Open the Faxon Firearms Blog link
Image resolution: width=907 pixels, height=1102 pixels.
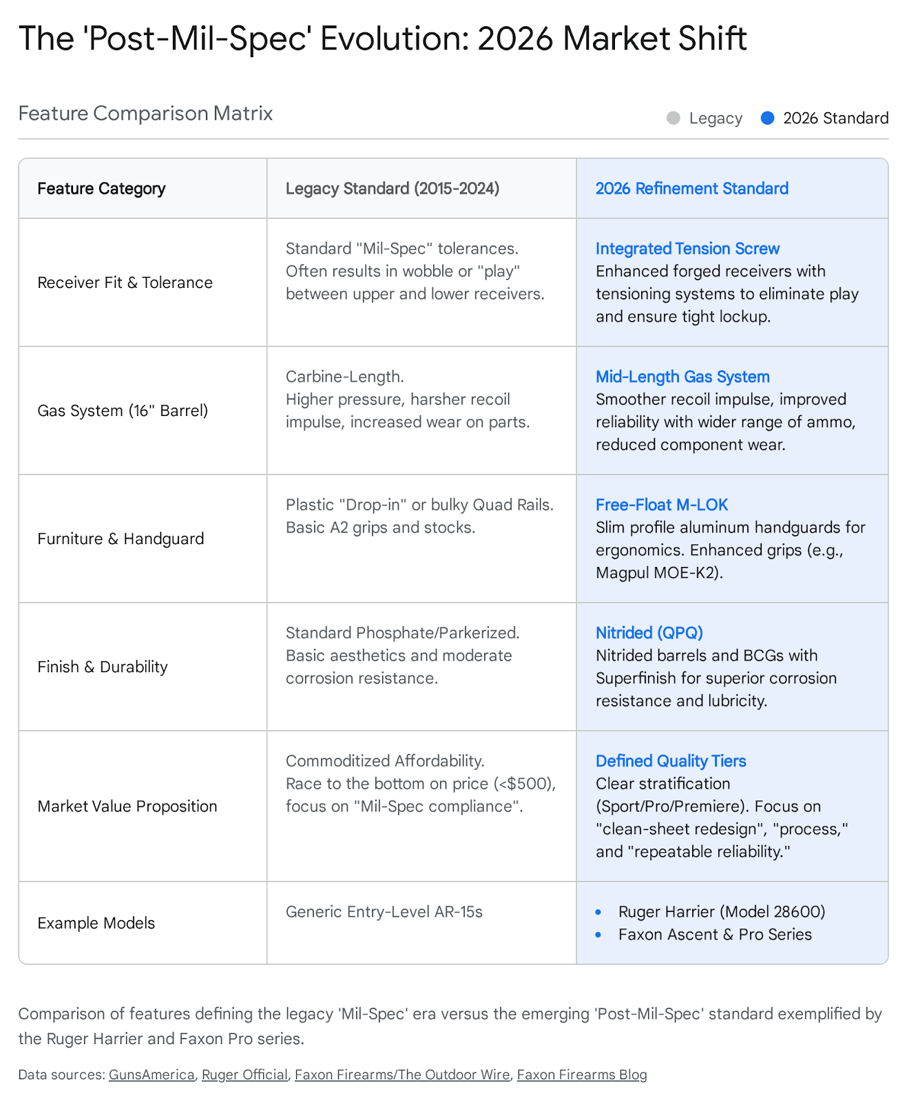582,1074
